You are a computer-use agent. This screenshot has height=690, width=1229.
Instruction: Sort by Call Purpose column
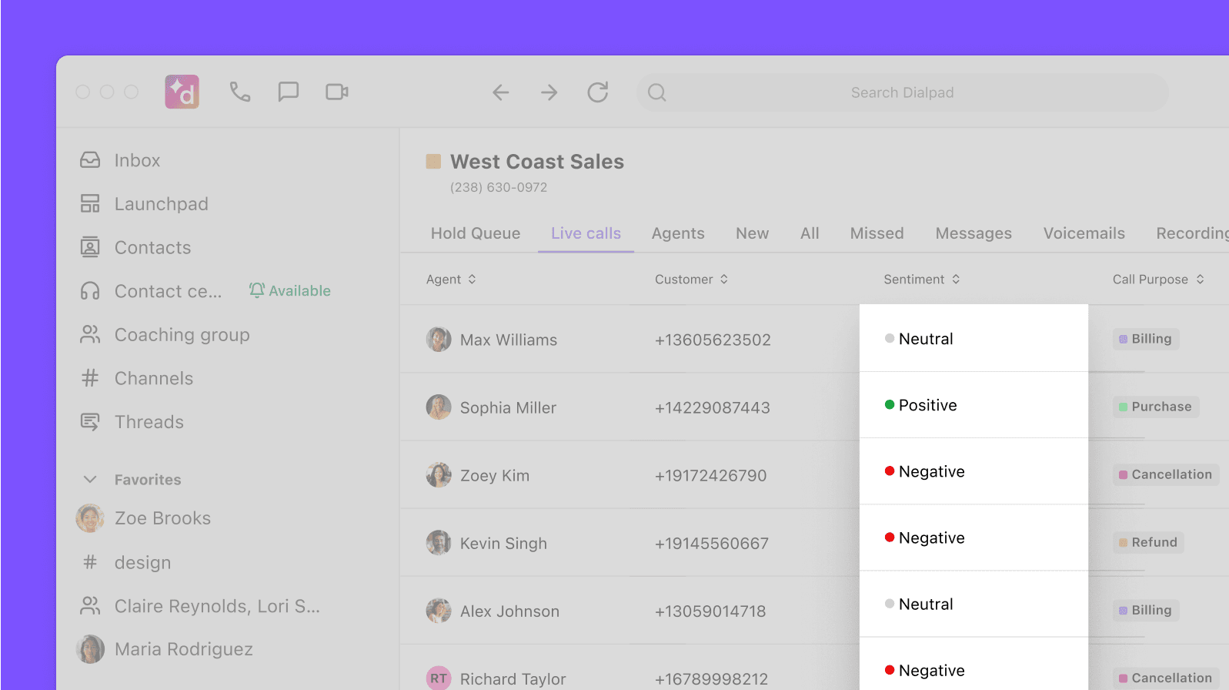[x=1157, y=280]
